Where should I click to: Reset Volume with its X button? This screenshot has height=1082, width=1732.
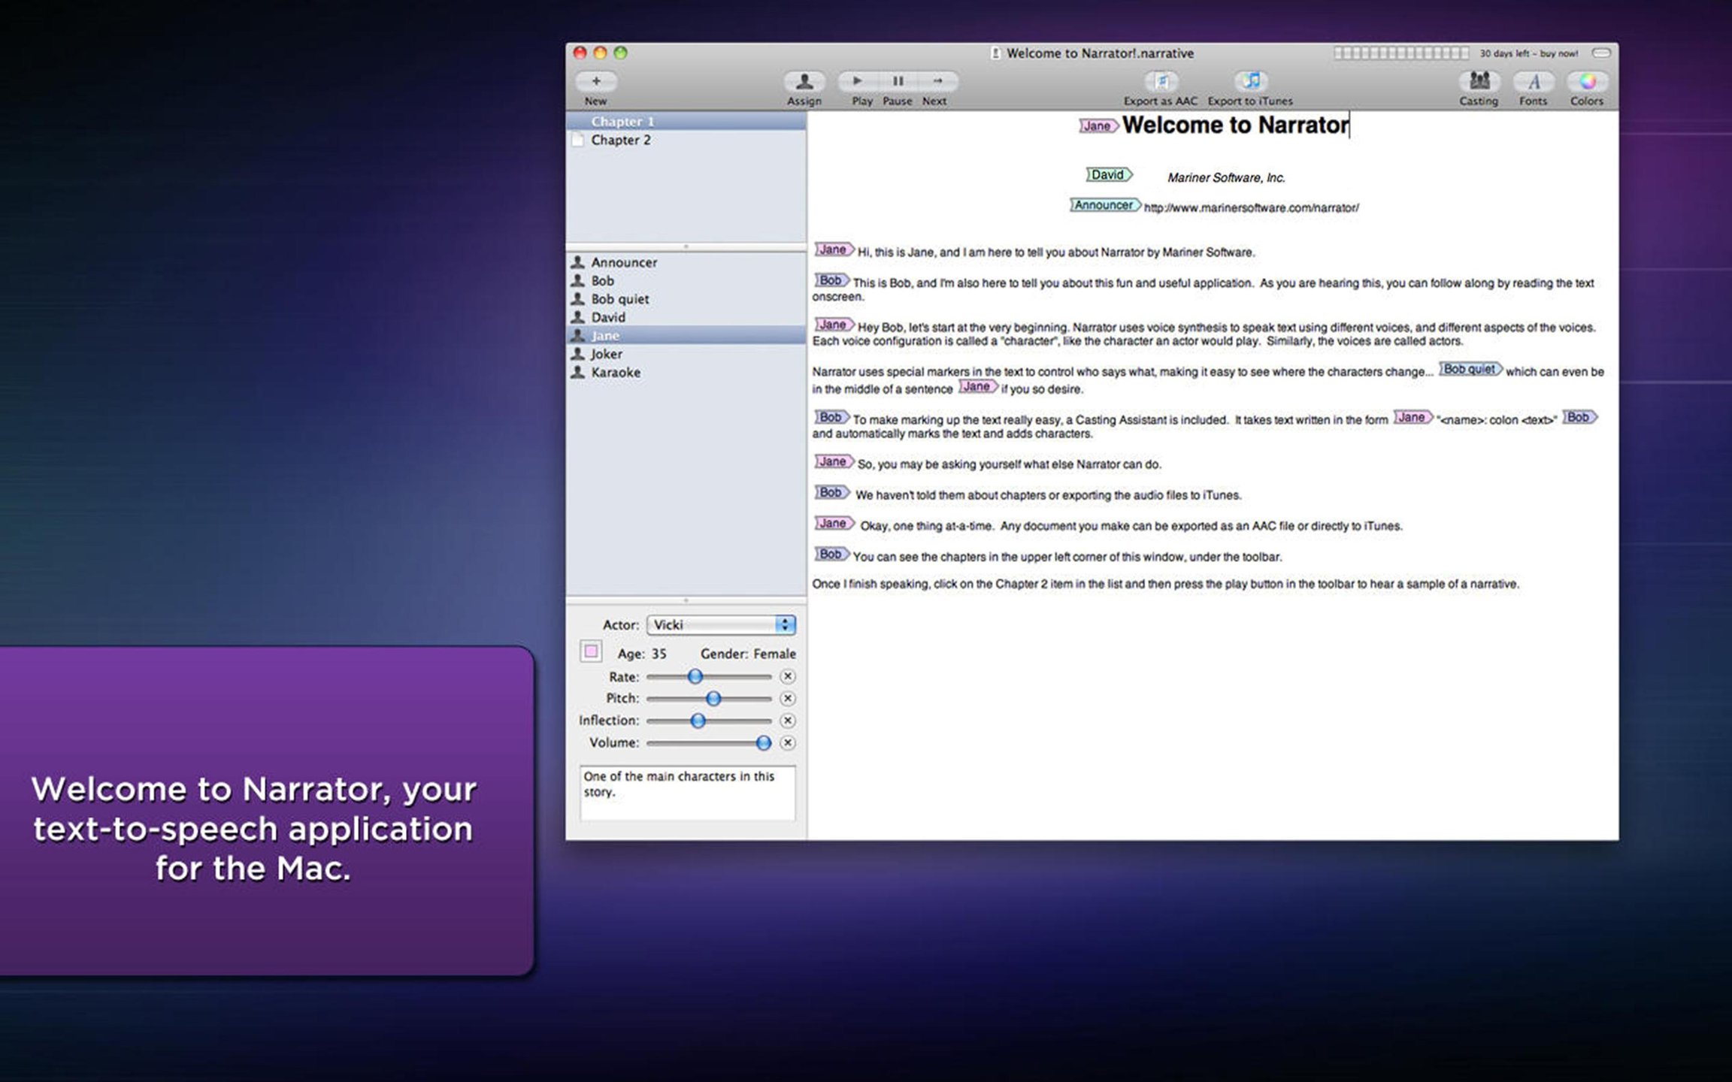[787, 743]
